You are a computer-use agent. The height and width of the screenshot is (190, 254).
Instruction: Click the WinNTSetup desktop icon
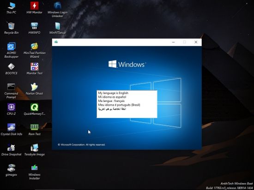[x=58, y=28]
